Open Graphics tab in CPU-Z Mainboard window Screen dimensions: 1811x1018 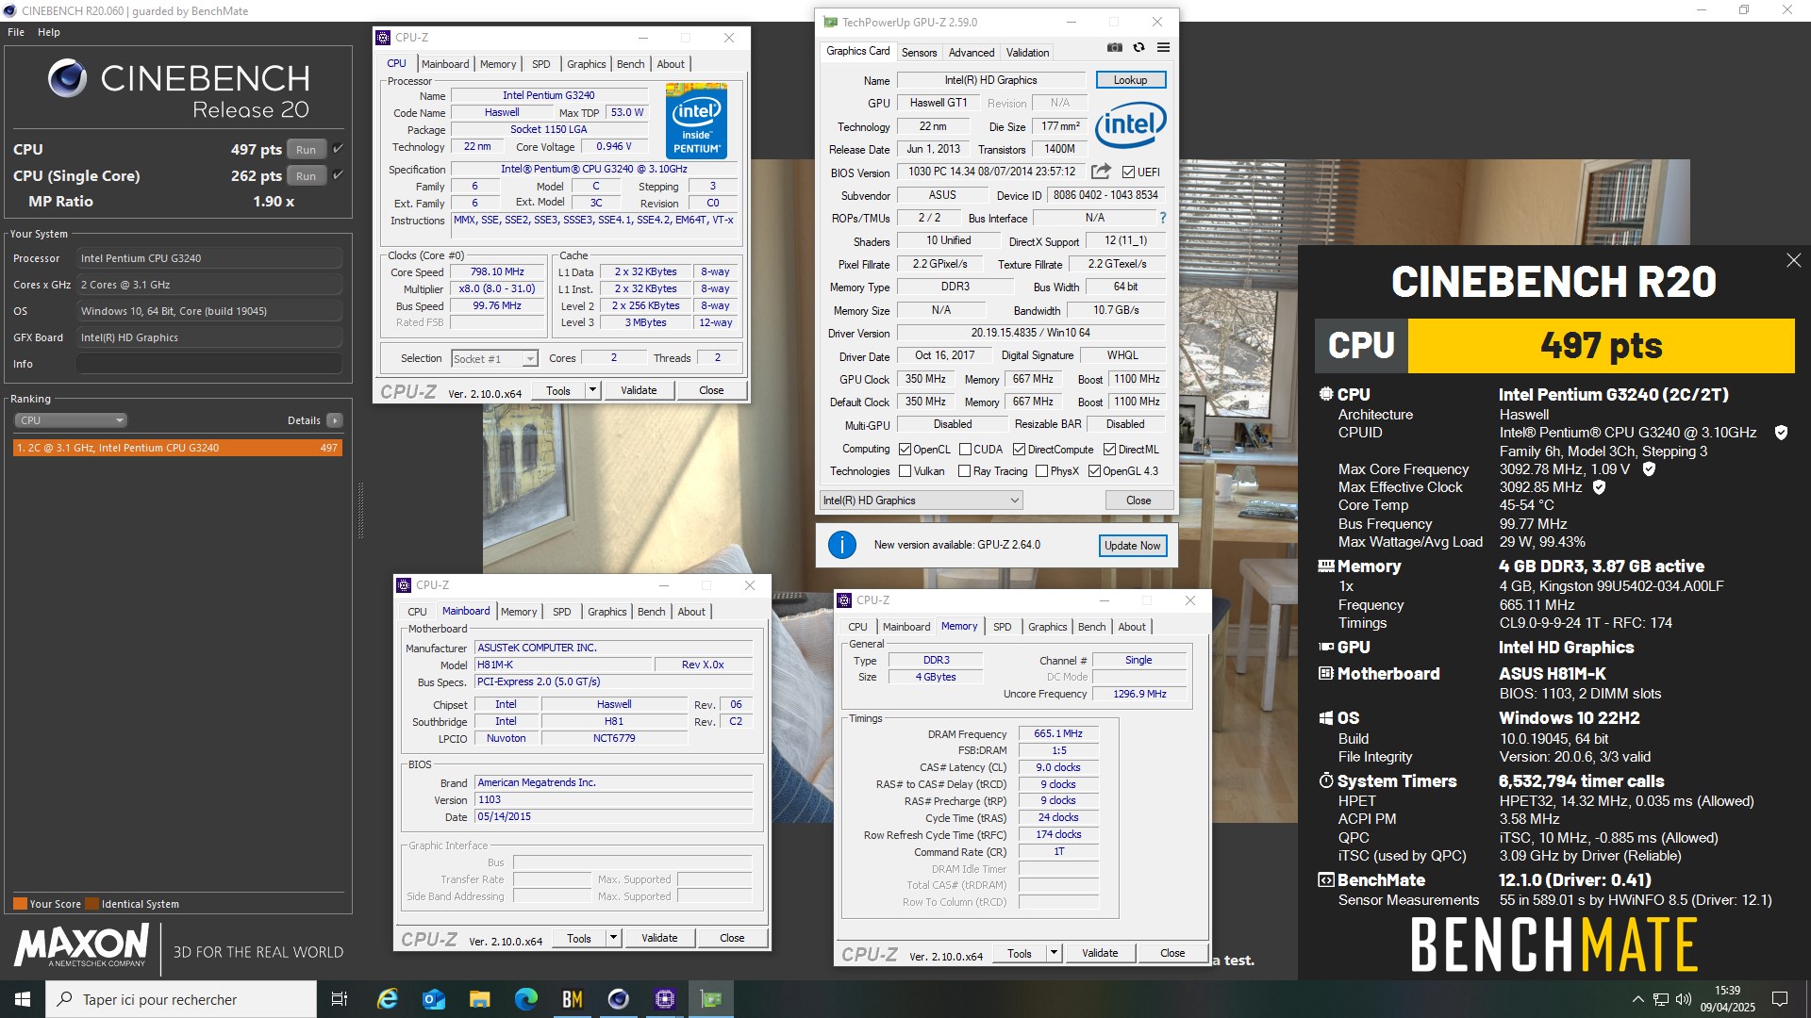[x=606, y=612]
